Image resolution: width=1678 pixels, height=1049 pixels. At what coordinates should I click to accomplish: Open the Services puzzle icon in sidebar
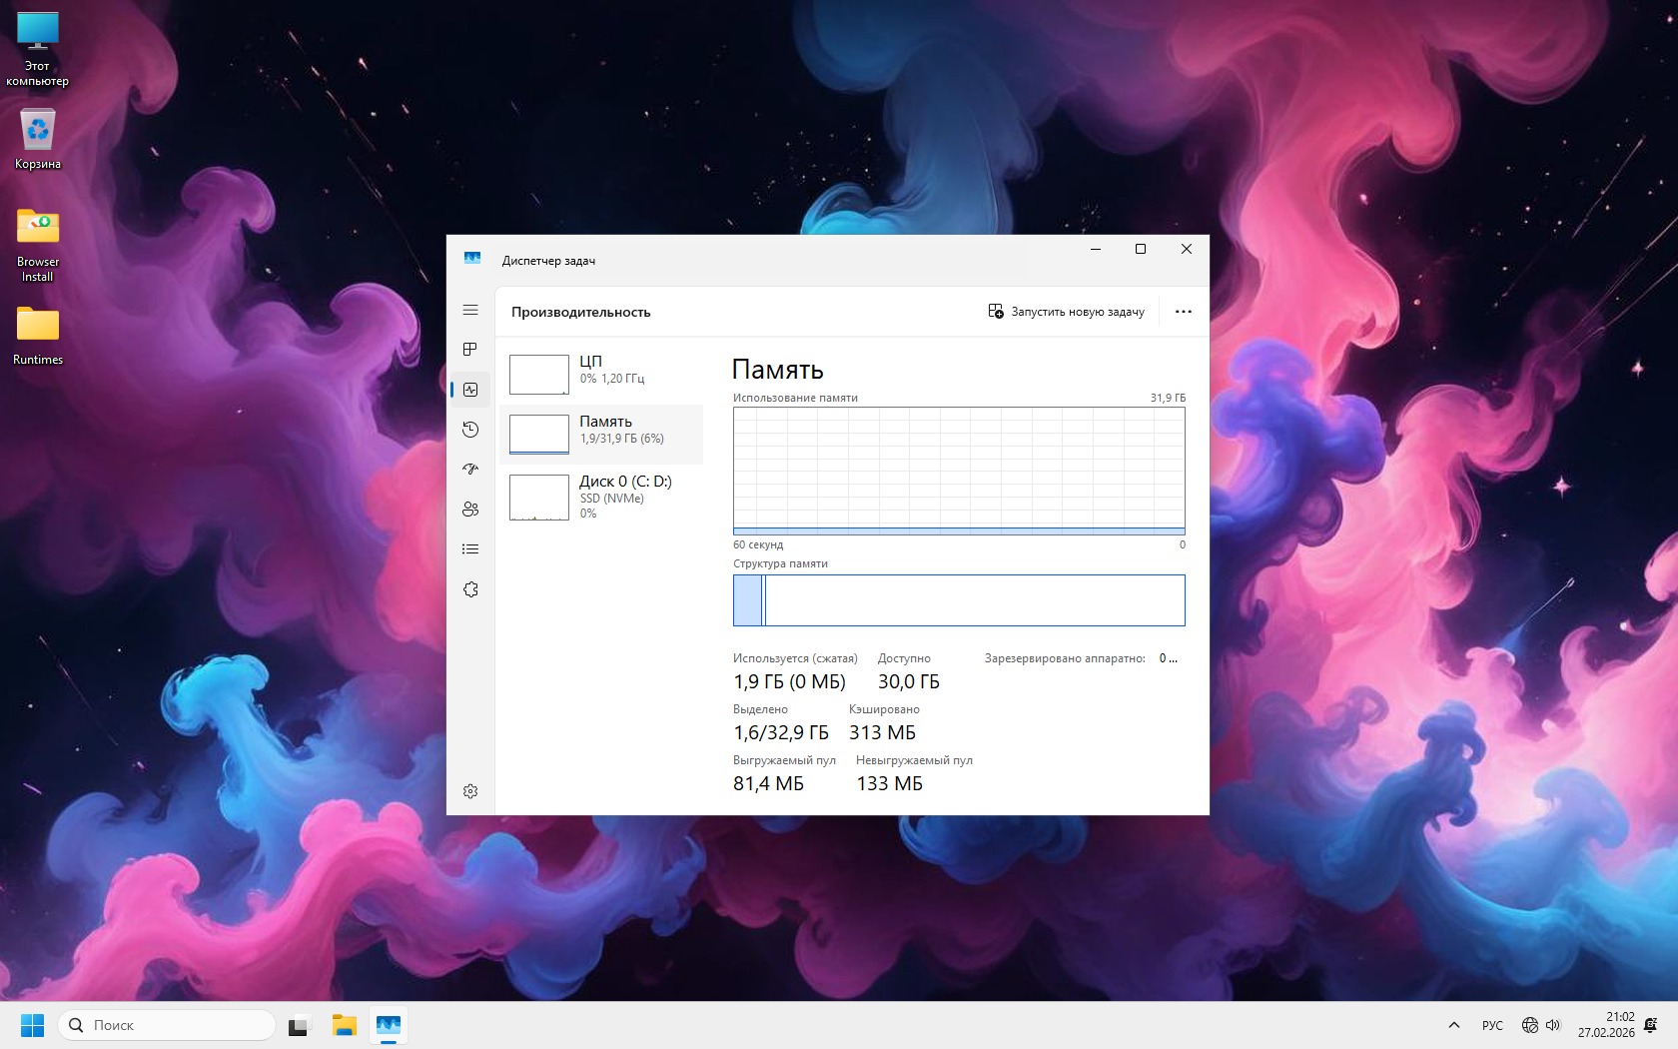pos(470,589)
